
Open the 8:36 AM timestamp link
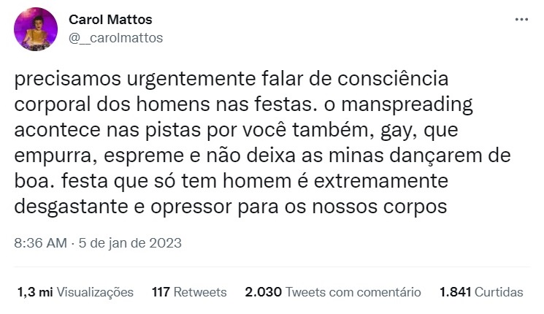point(40,242)
